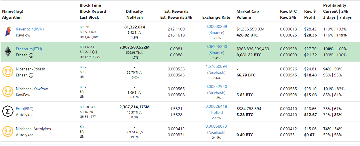Click the Rev. BTC column header
The height and width of the screenshot is (146, 360).
[x=288, y=11]
